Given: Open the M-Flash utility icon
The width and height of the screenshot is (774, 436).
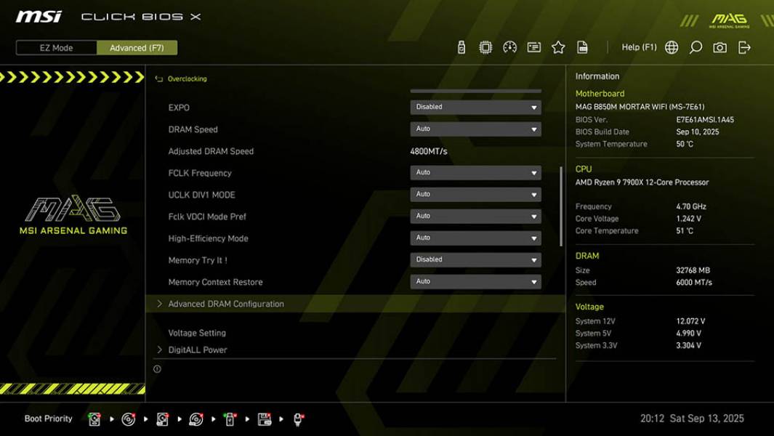Looking at the screenshot, I should [460, 47].
